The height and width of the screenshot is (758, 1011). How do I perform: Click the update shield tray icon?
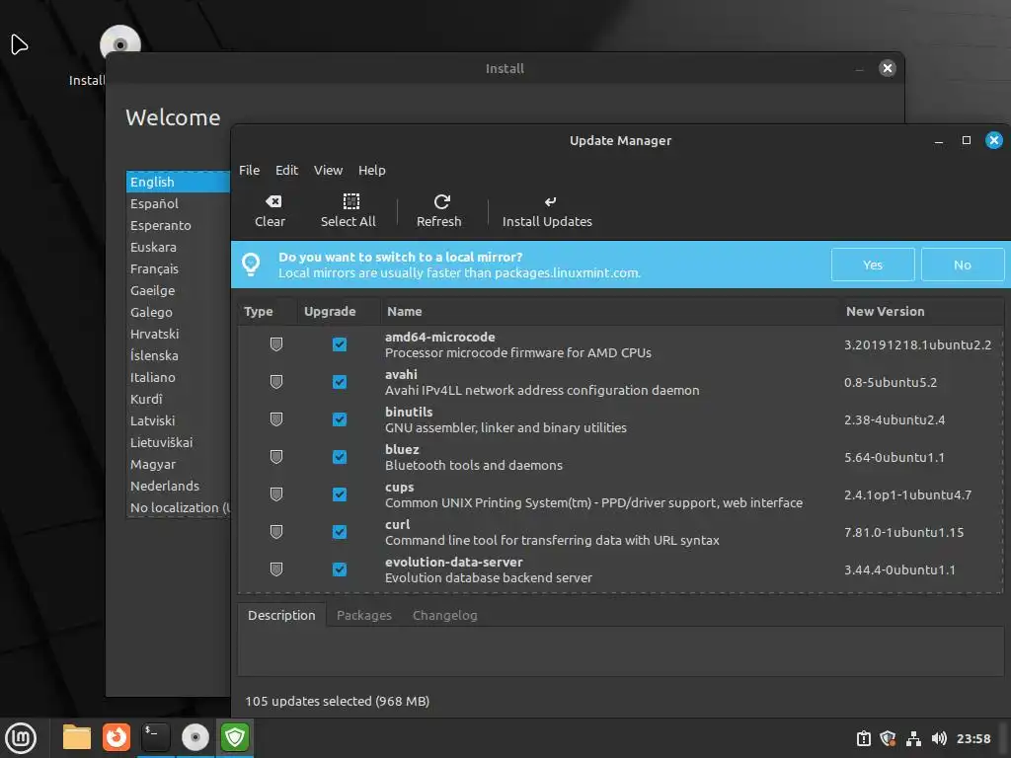coord(888,738)
